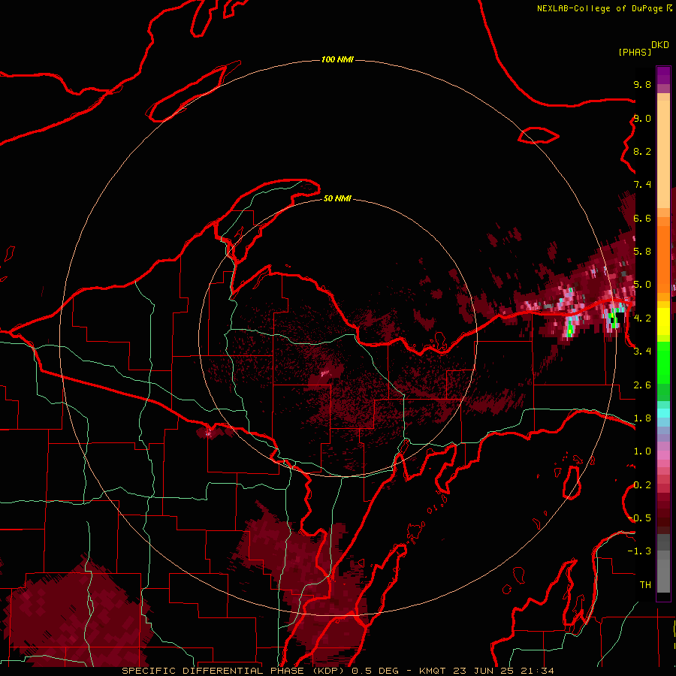Click the 7.4 scale value
The image size is (676, 676).
click(x=642, y=185)
